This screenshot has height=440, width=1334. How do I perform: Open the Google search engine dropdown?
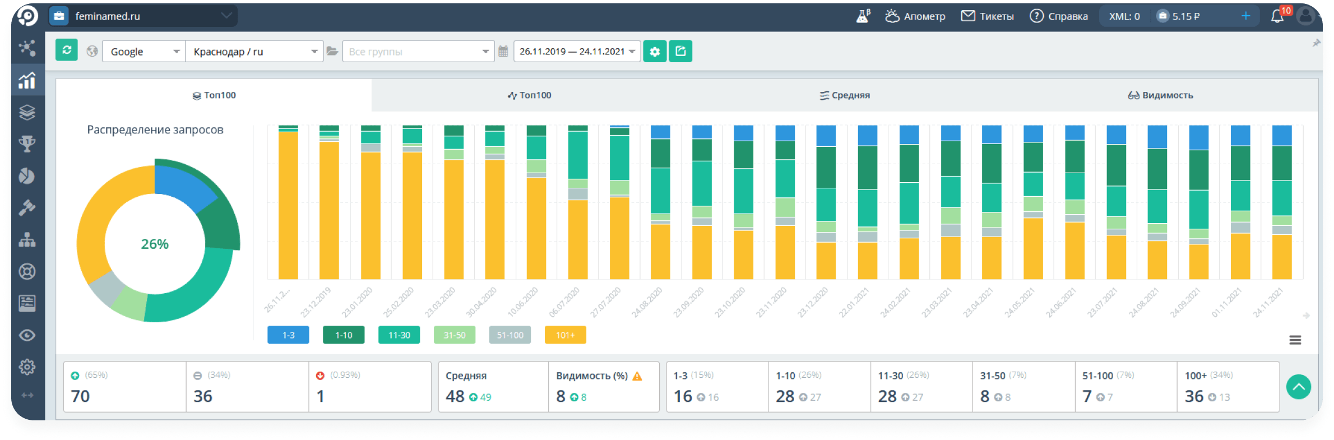click(143, 52)
